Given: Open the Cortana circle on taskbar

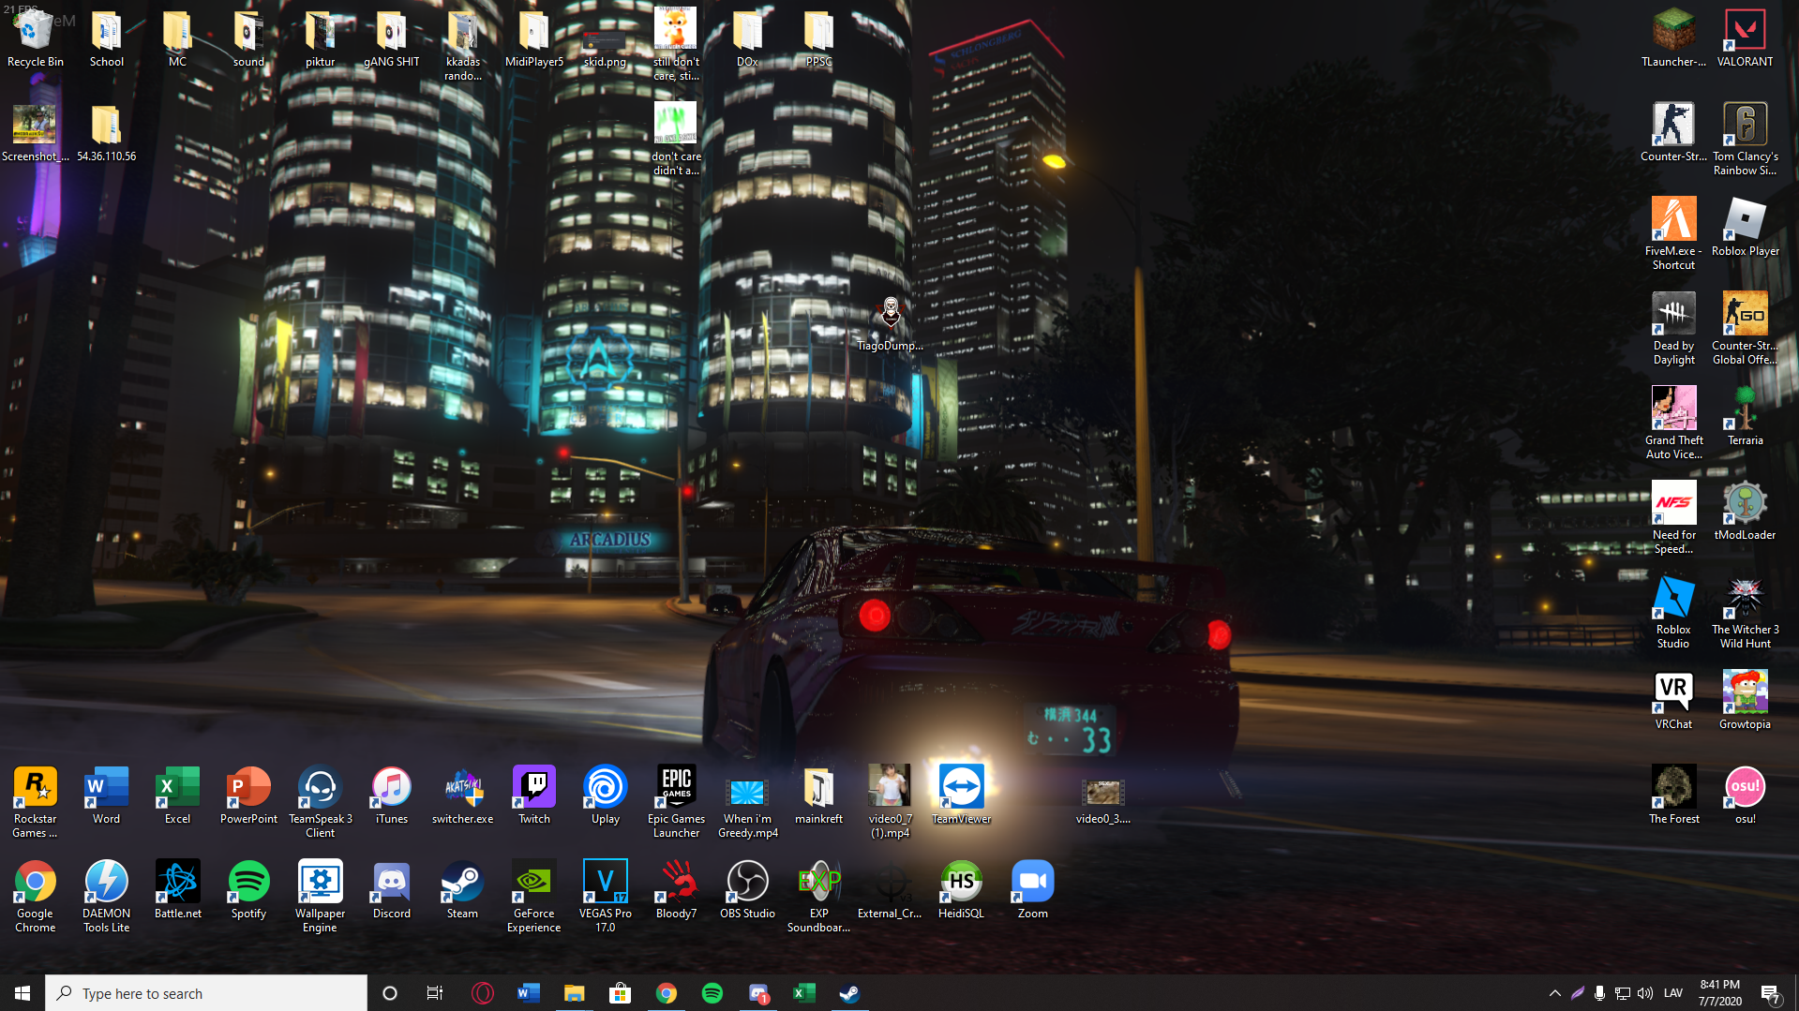Looking at the screenshot, I should pos(390,993).
